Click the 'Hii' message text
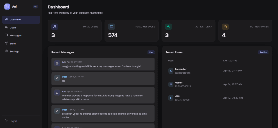Image resolution: width=278 pixels, height=128 pixels. point(63,81)
